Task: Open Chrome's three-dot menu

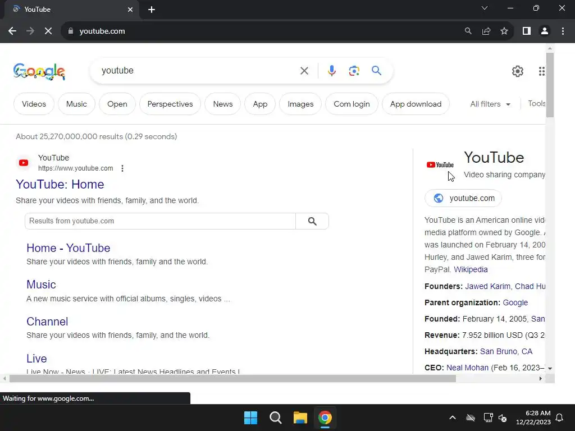Action: [563, 31]
